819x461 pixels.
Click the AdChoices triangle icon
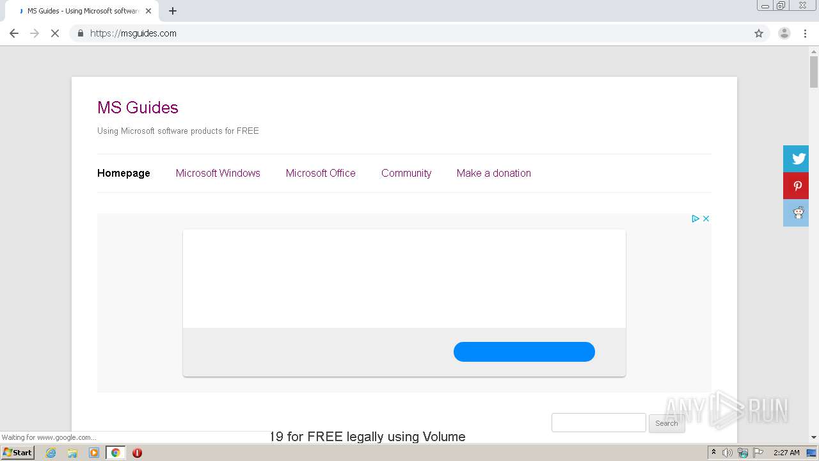coord(696,218)
